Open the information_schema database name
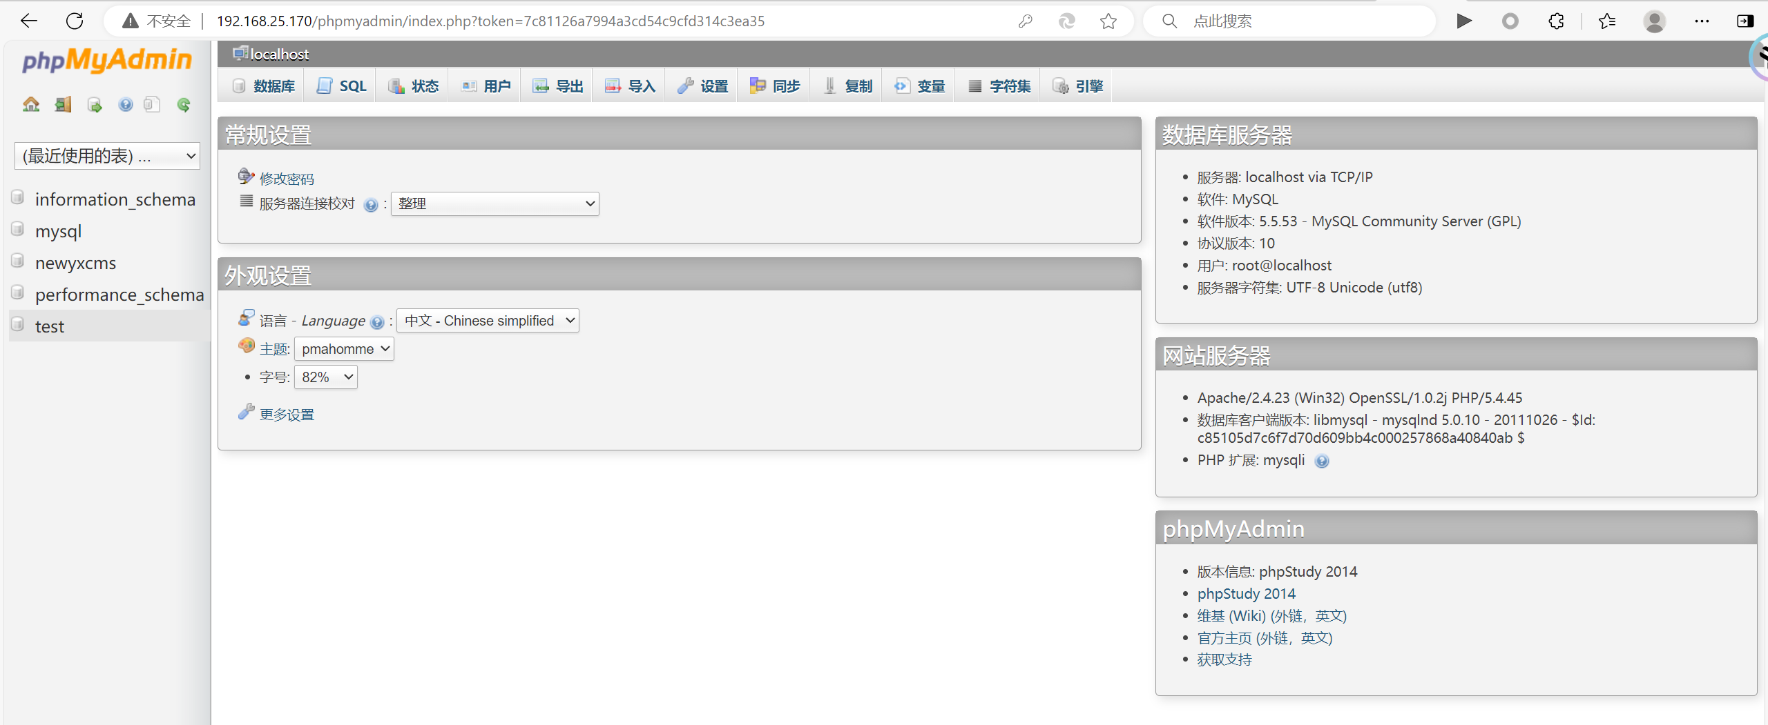This screenshot has height=725, width=1768. pos(115,199)
